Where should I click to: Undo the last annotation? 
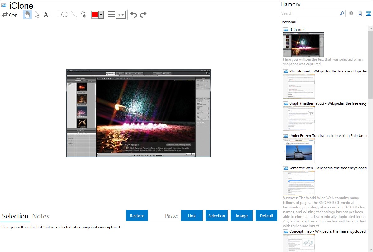pyautogui.click(x=134, y=15)
